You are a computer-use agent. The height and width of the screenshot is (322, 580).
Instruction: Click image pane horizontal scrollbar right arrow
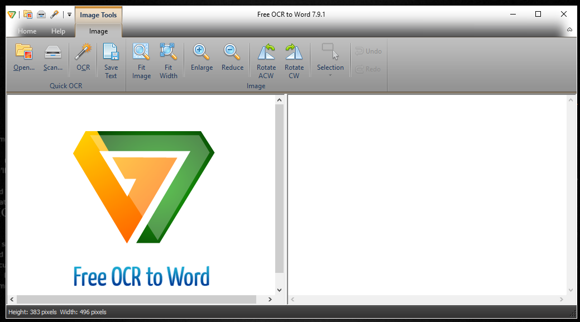click(x=270, y=300)
